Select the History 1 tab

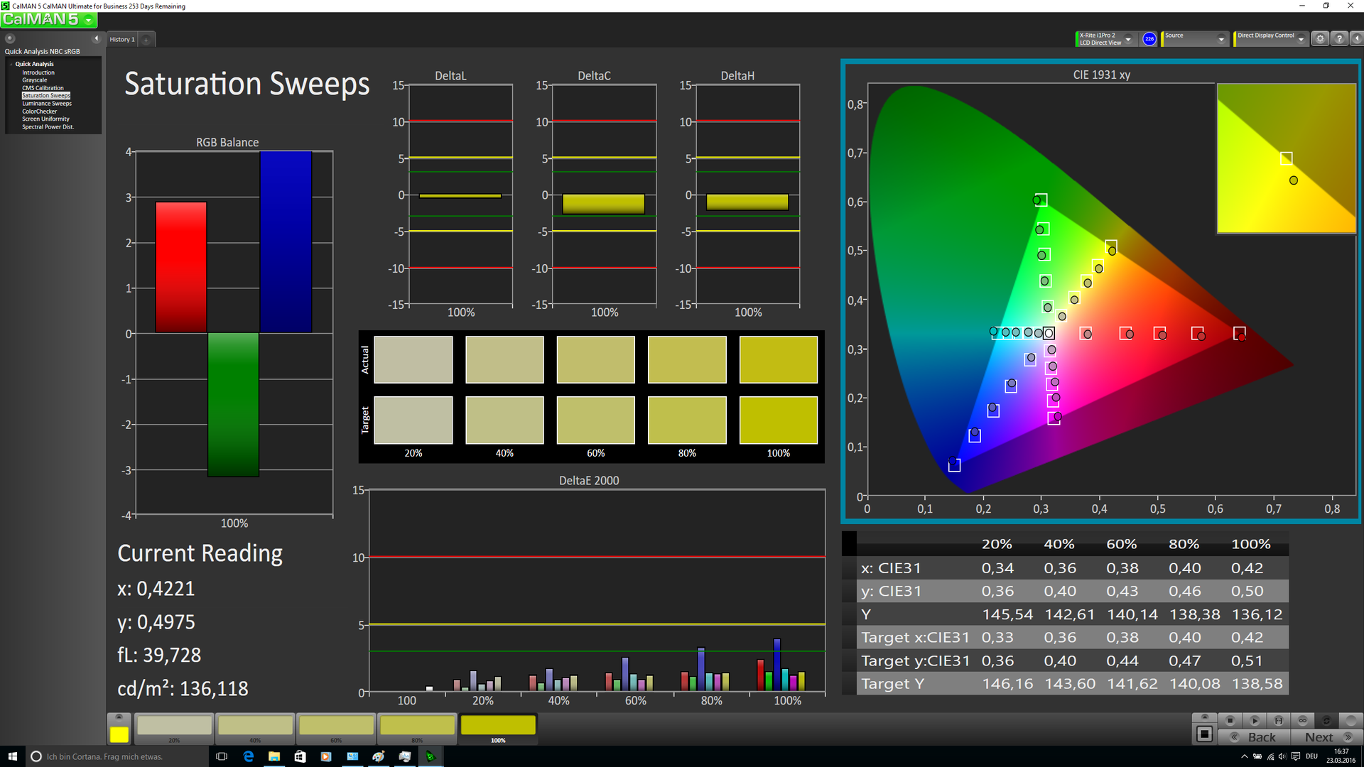[x=121, y=40]
